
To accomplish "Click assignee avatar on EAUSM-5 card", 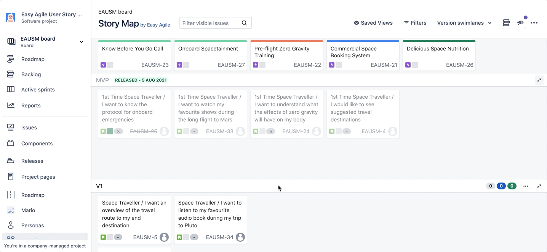I will [164, 237].
